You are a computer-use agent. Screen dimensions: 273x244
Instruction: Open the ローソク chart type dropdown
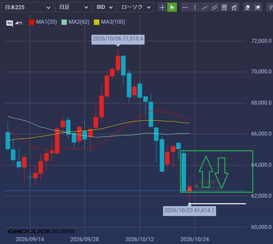pyautogui.click(x=136, y=7)
